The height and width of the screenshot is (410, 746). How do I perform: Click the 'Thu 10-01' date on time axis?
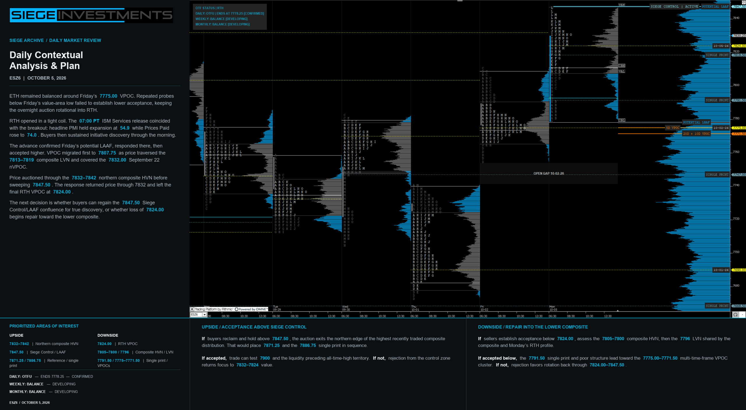click(x=415, y=308)
